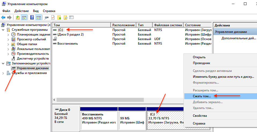Choose Сжать том in context menu
The width and height of the screenshot is (257, 132).
(221, 96)
